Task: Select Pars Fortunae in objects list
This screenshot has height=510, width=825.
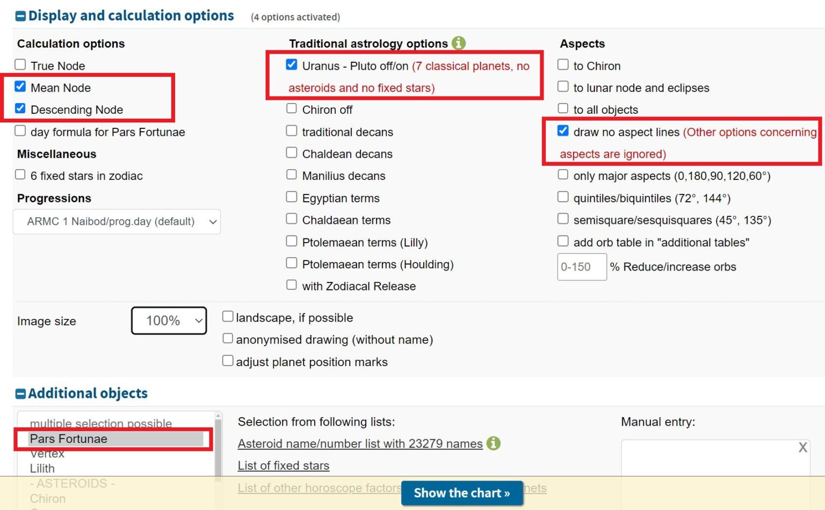Action: [69, 439]
